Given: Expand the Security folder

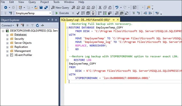Looking at the screenshot, I should 7,39.
